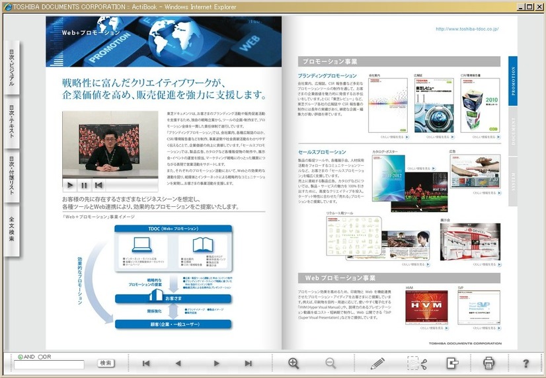Click the TDOC (Web+プロモーション) diagram header
546x378 pixels.
click(x=173, y=229)
